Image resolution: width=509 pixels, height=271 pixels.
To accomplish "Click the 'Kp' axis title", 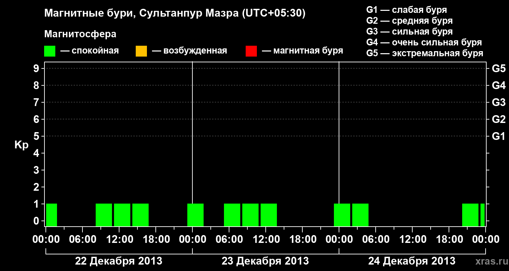I will [x=22, y=145].
